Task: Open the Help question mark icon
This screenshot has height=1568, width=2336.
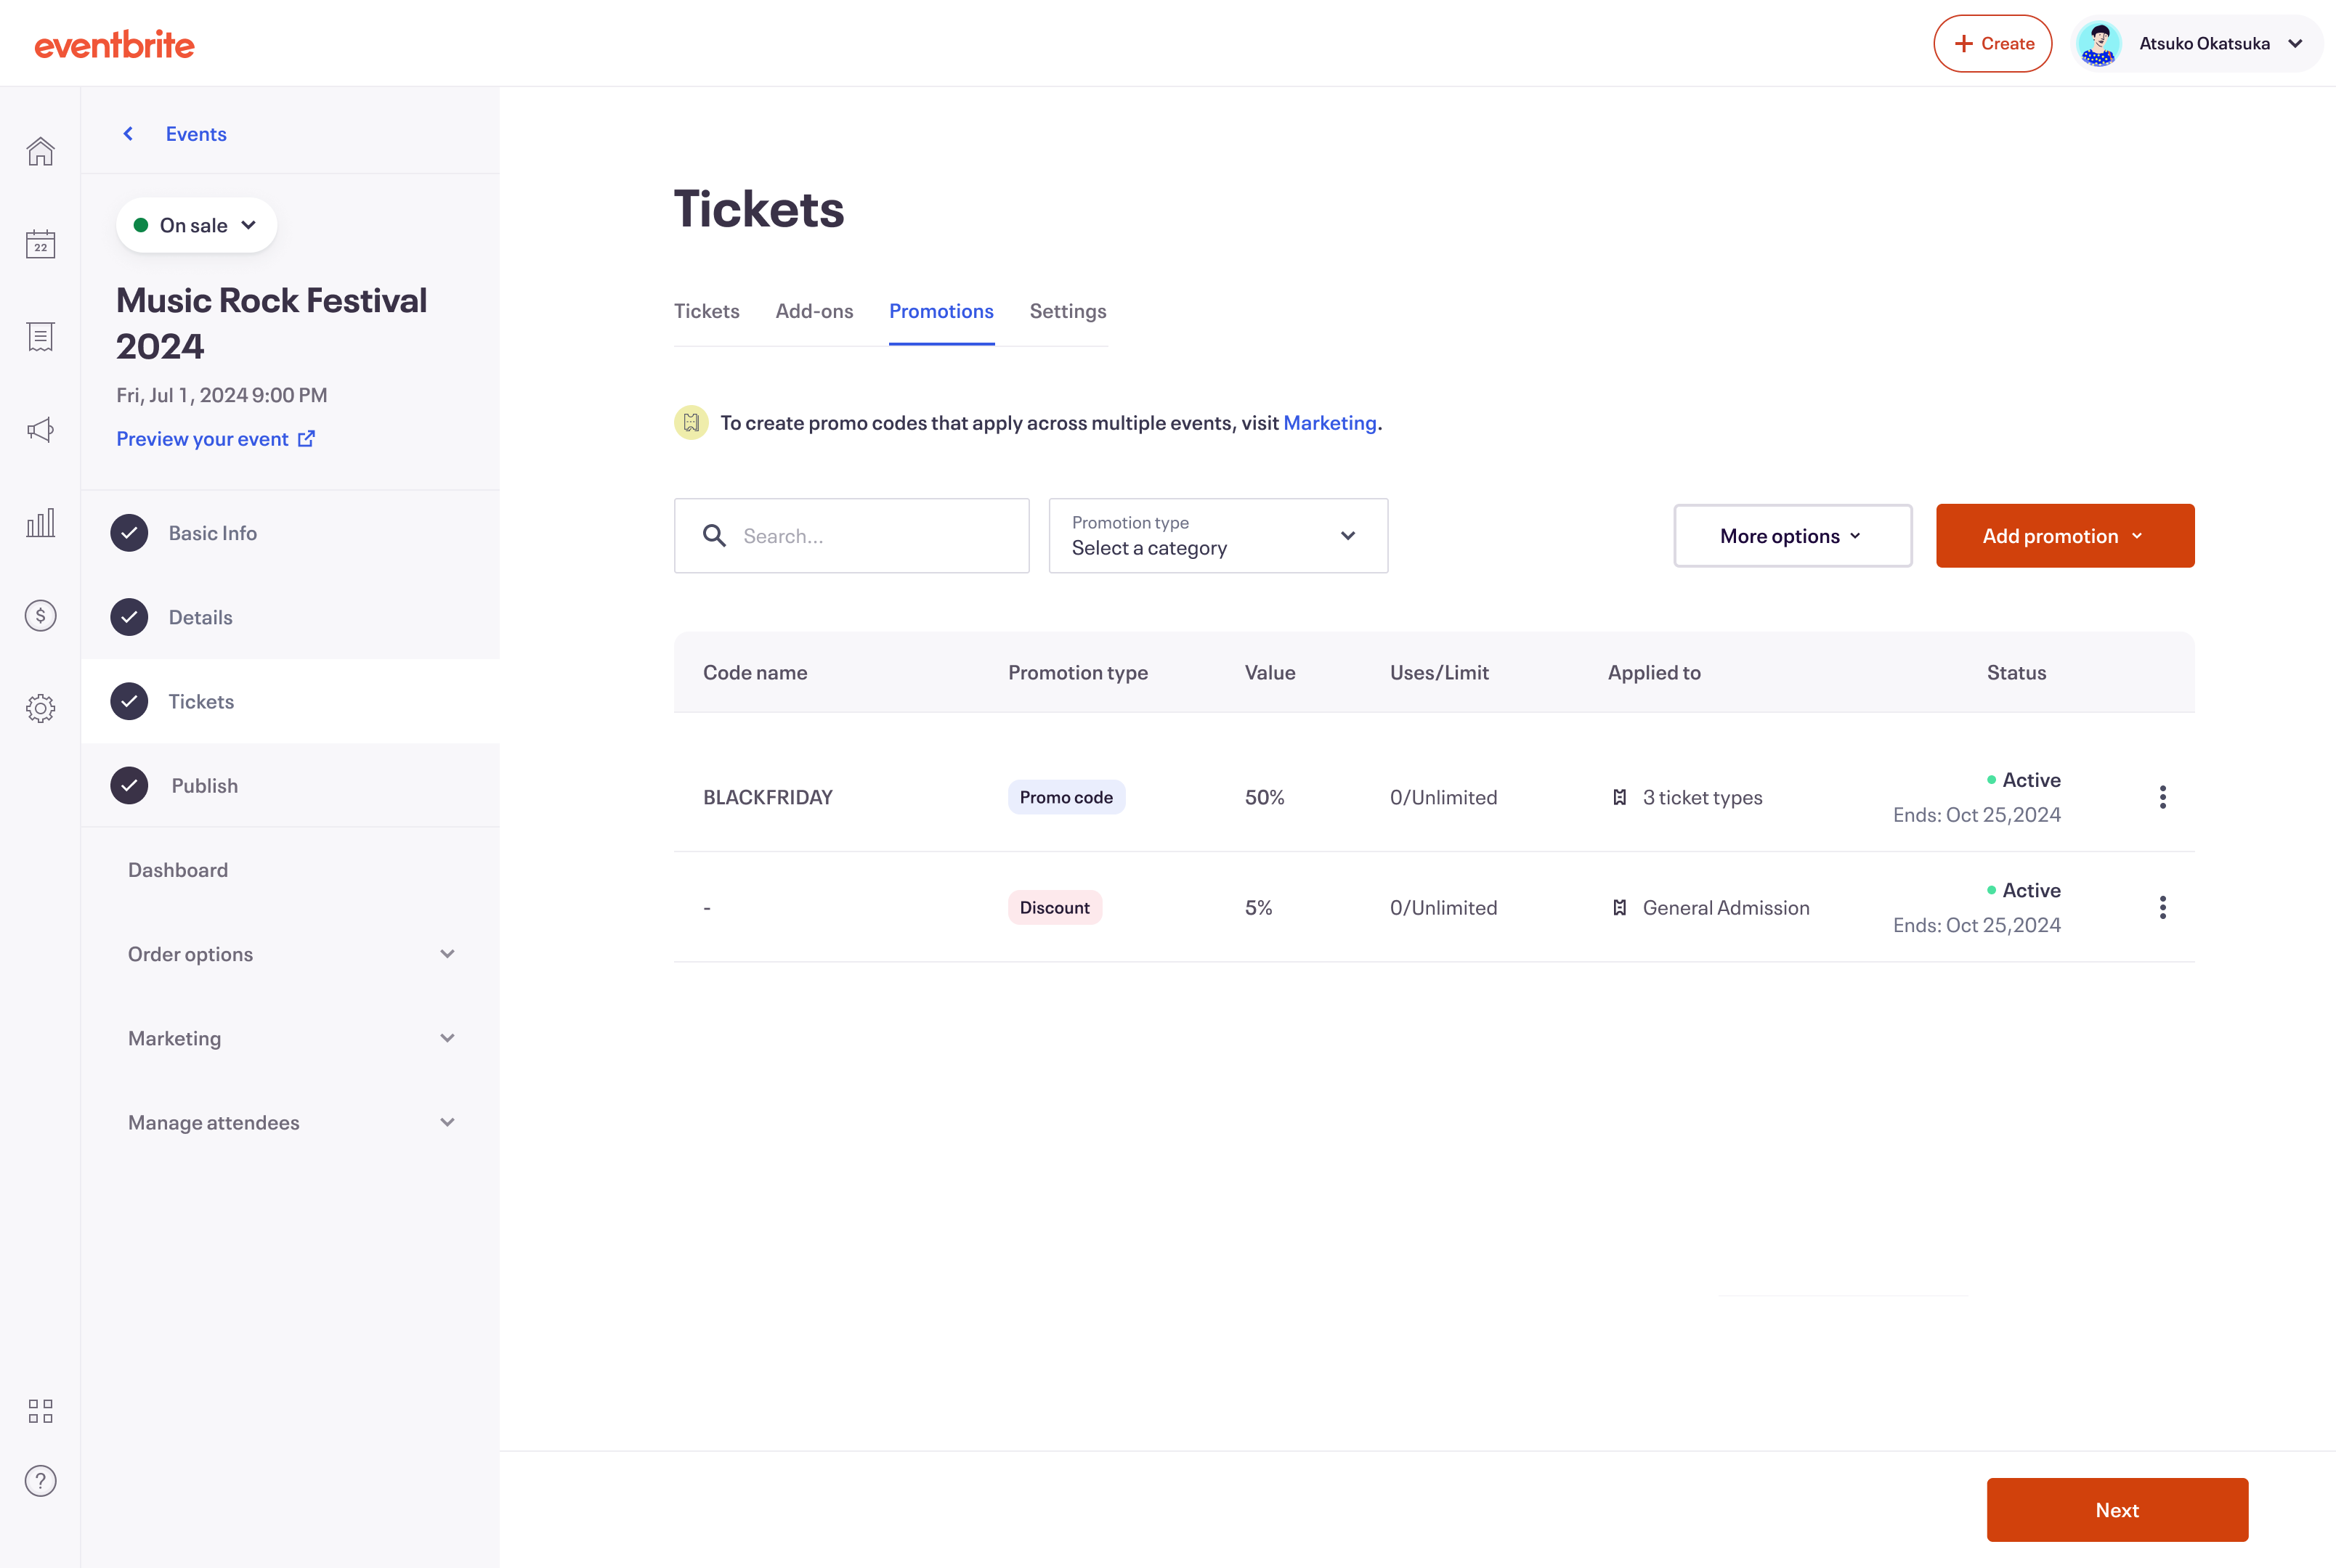Action: point(40,1481)
